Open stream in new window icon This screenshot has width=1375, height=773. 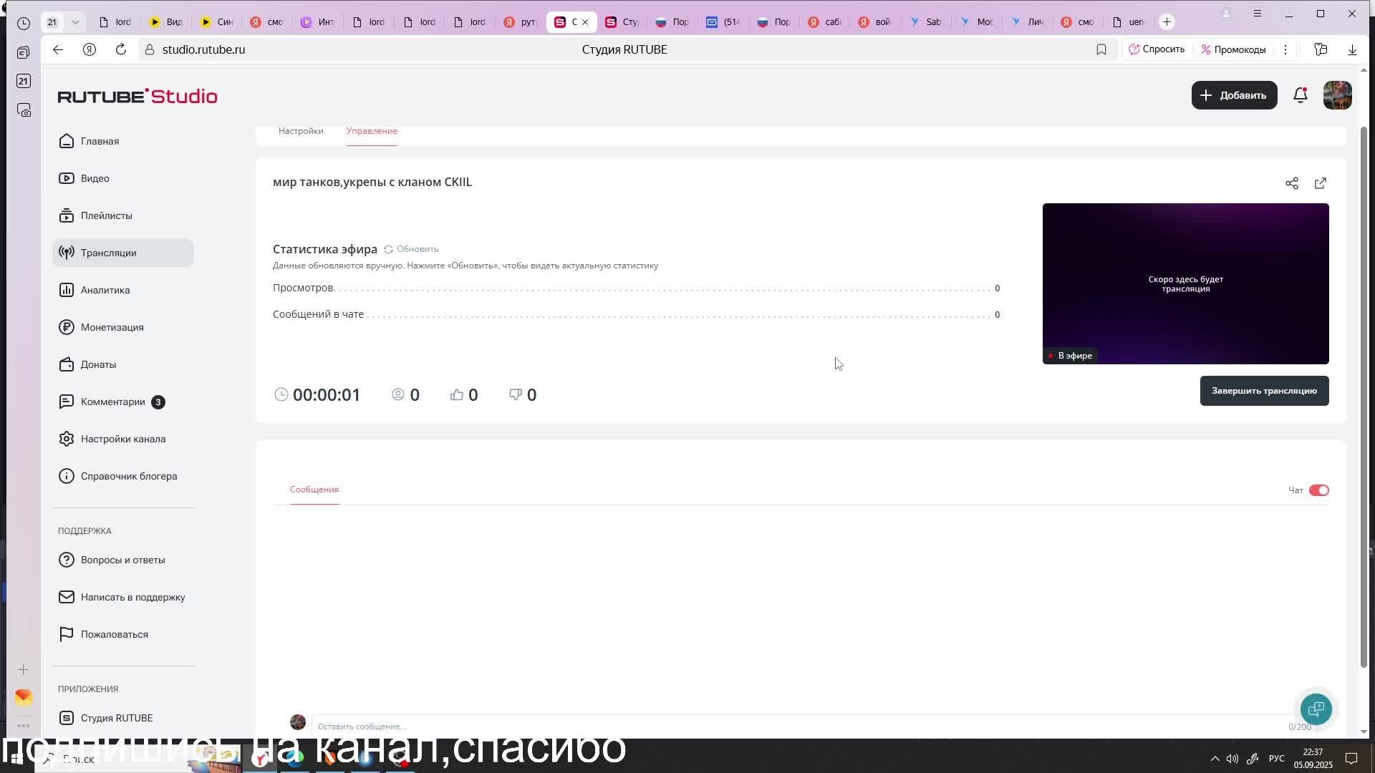1320,183
